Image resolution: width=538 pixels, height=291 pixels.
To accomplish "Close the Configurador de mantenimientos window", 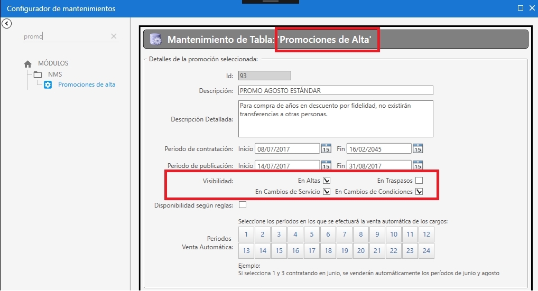I will pyautogui.click(x=532, y=8).
